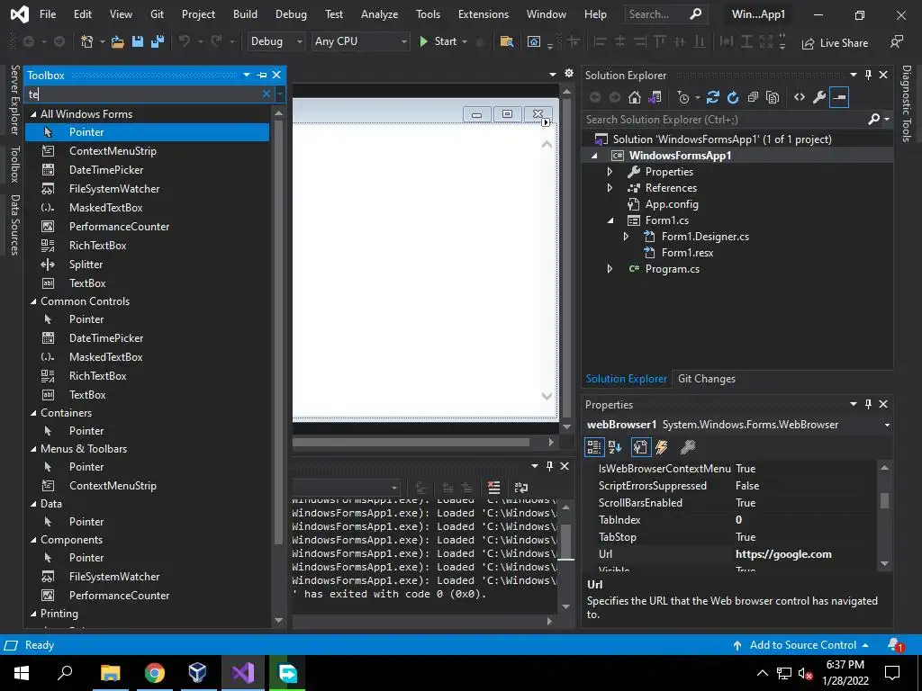Switch to the Git Changes tab
922x691 pixels.
click(706, 379)
